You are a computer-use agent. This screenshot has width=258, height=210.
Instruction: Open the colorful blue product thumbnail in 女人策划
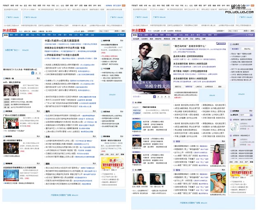137,125
